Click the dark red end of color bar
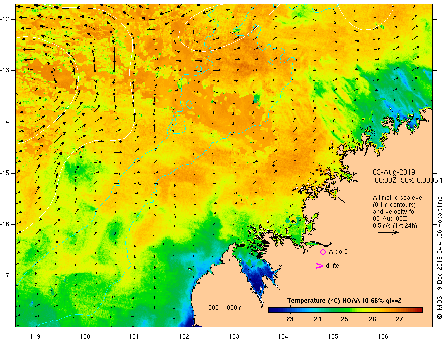443x342 pixels. tap(419, 310)
